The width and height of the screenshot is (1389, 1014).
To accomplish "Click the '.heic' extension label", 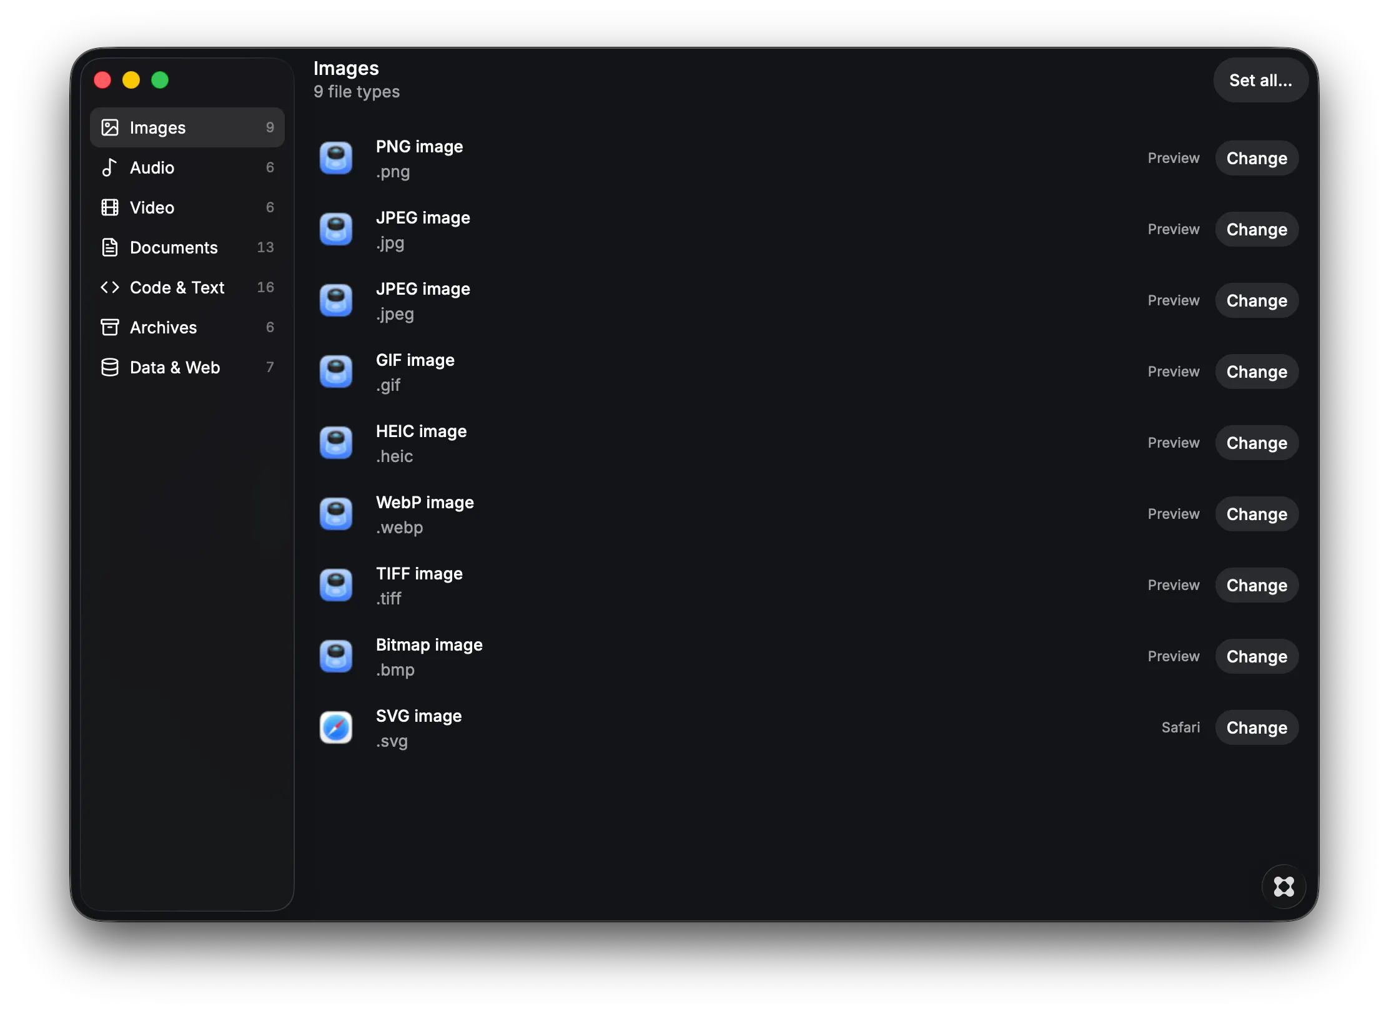I will click(395, 456).
